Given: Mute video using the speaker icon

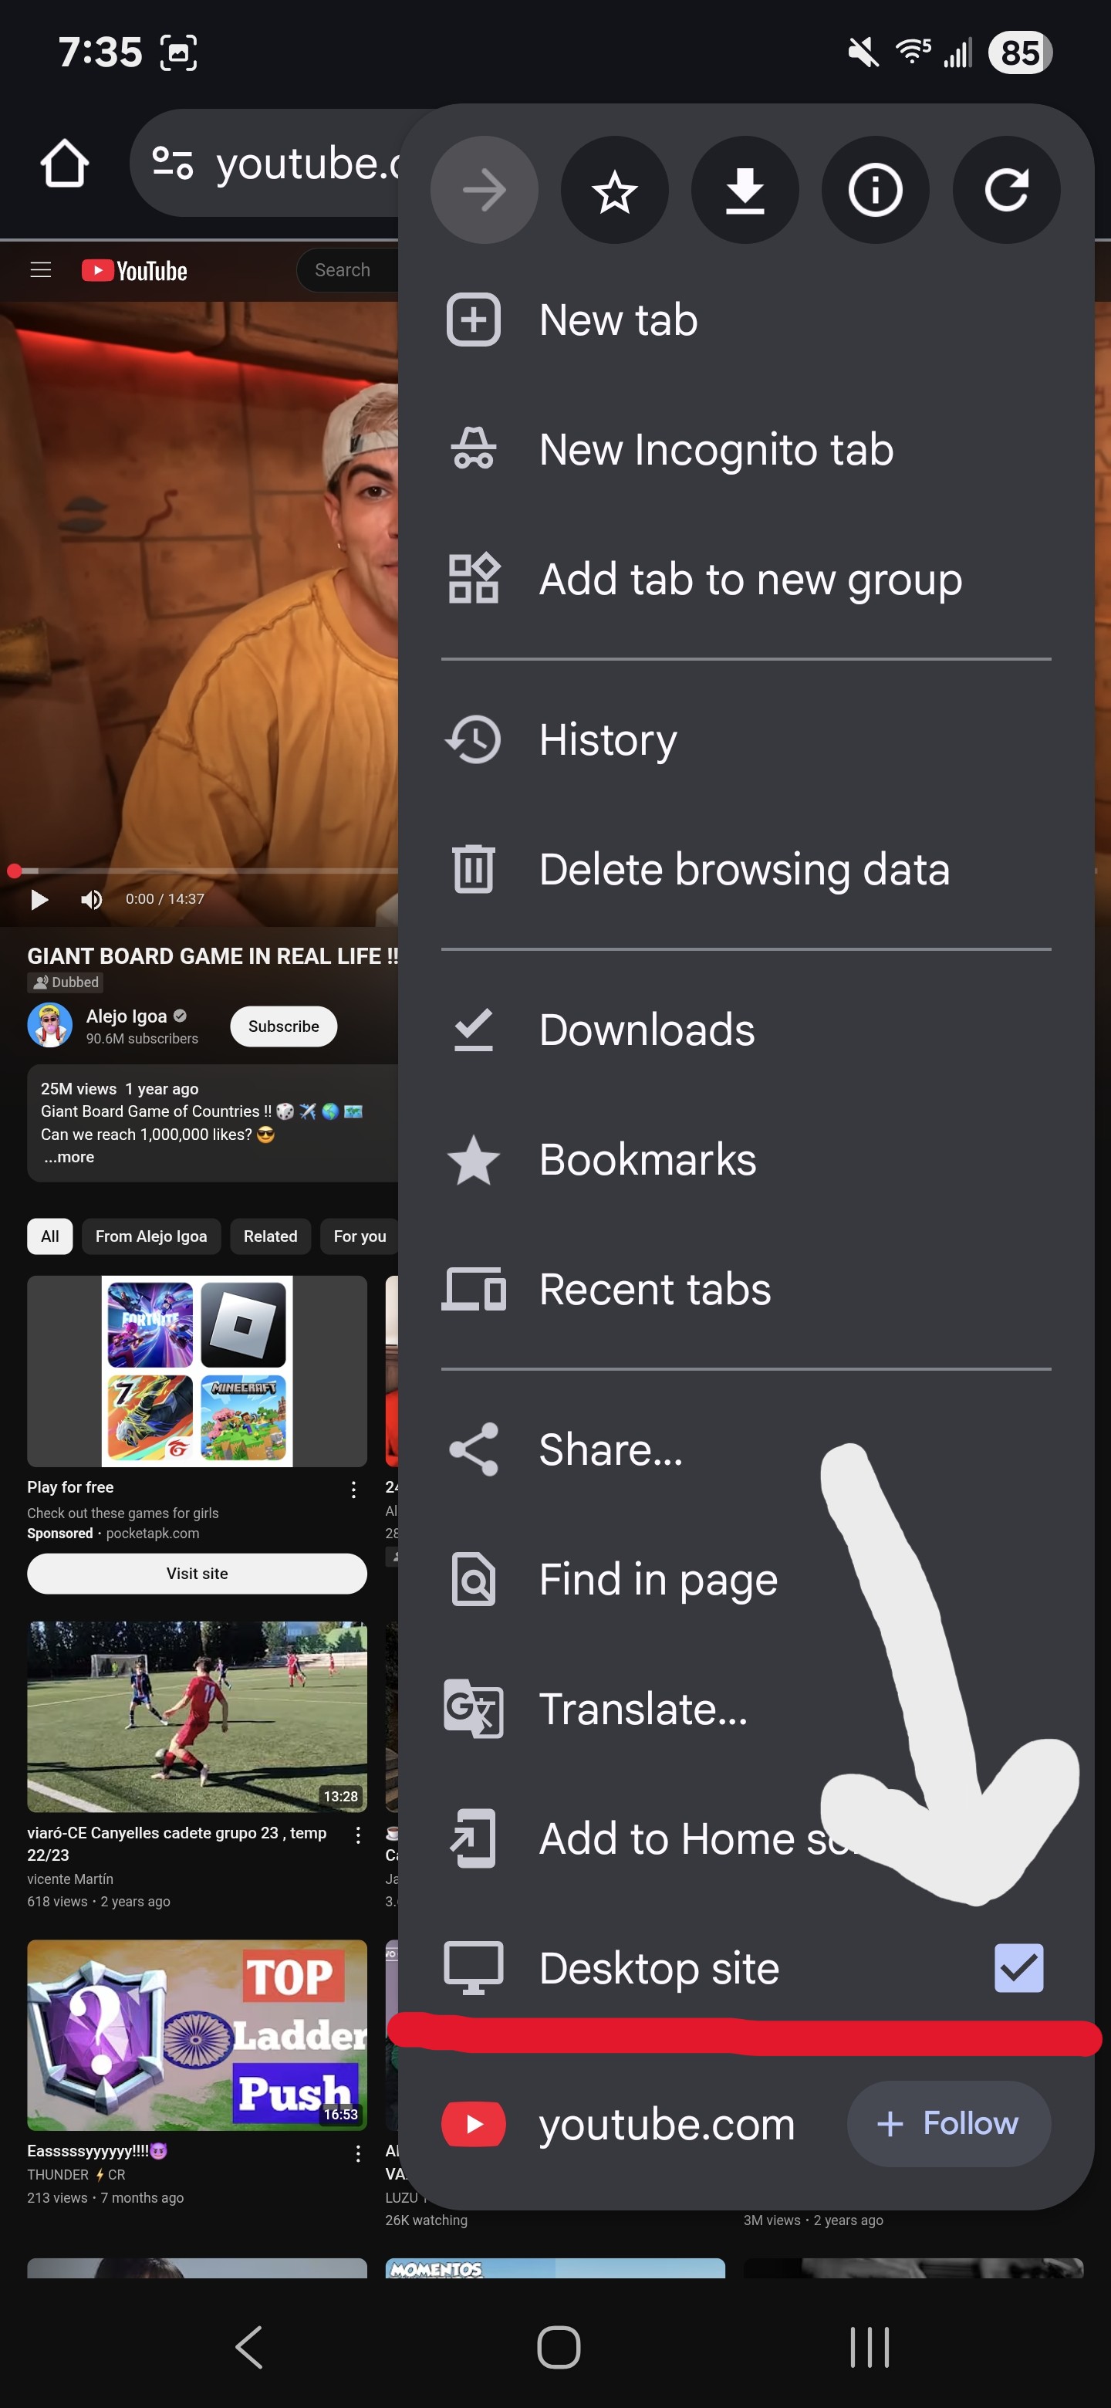Looking at the screenshot, I should (90, 899).
